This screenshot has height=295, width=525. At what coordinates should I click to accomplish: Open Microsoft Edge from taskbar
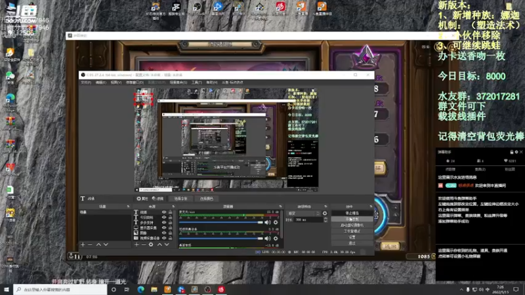tap(140, 289)
